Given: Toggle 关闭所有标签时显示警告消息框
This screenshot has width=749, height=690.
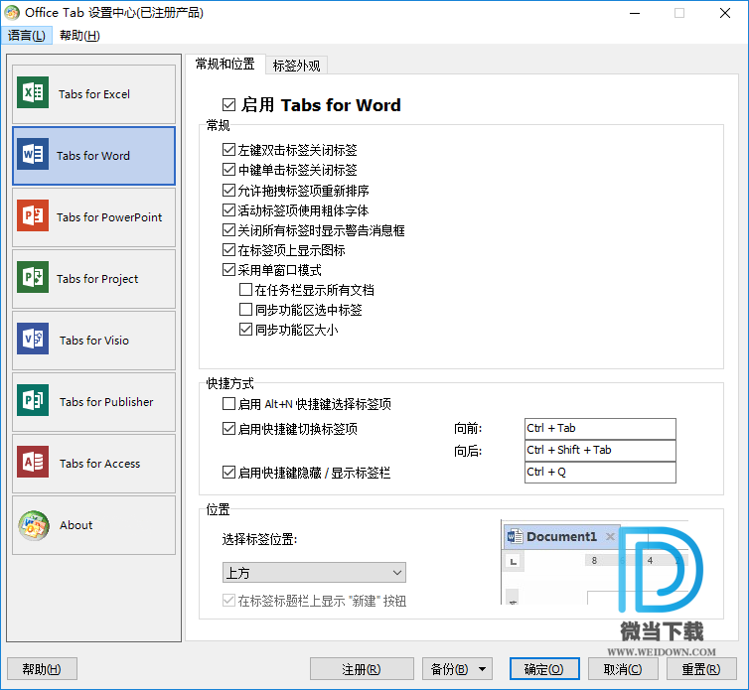Looking at the screenshot, I should point(228,230).
